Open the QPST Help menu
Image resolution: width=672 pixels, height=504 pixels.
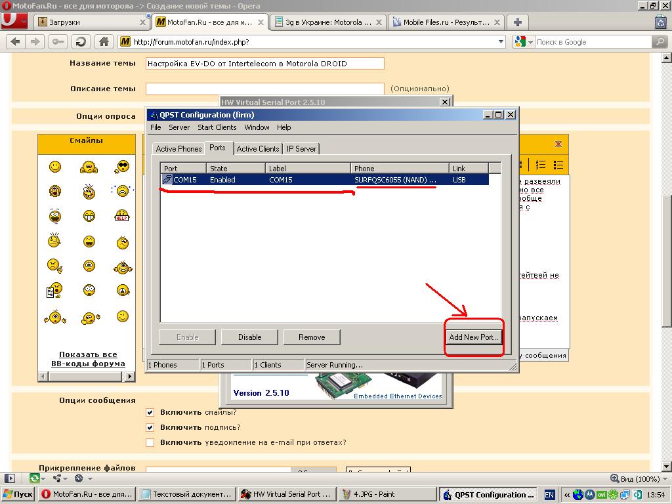click(x=283, y=127)
